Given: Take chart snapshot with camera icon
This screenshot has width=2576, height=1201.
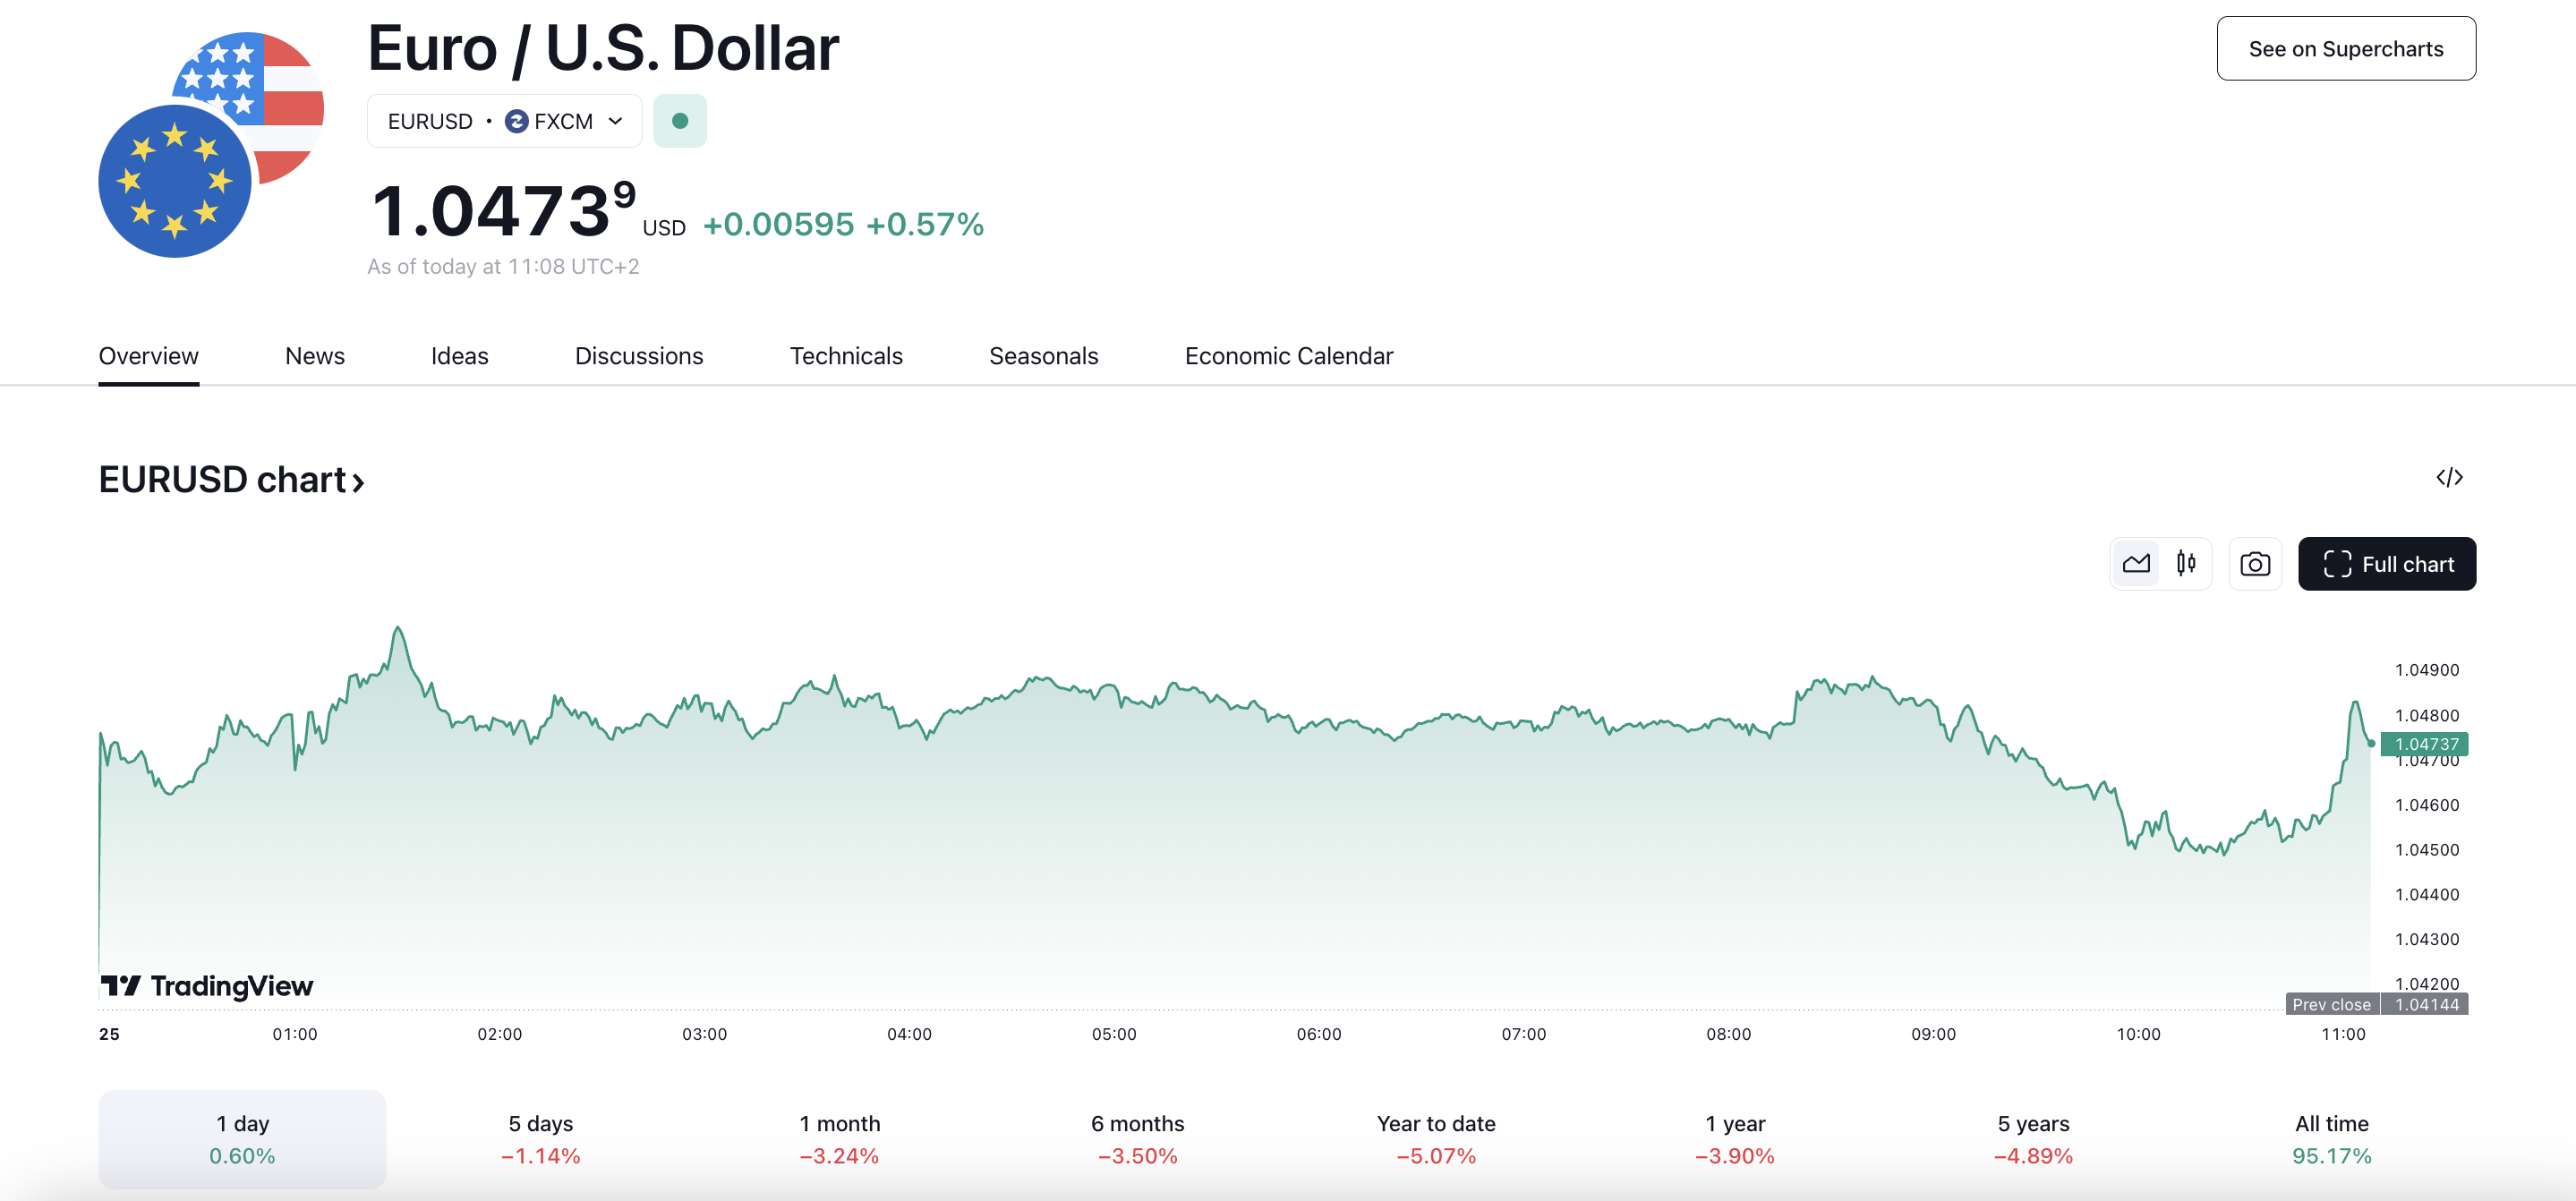Looking at the screenshot, I should click(2254, 564).
